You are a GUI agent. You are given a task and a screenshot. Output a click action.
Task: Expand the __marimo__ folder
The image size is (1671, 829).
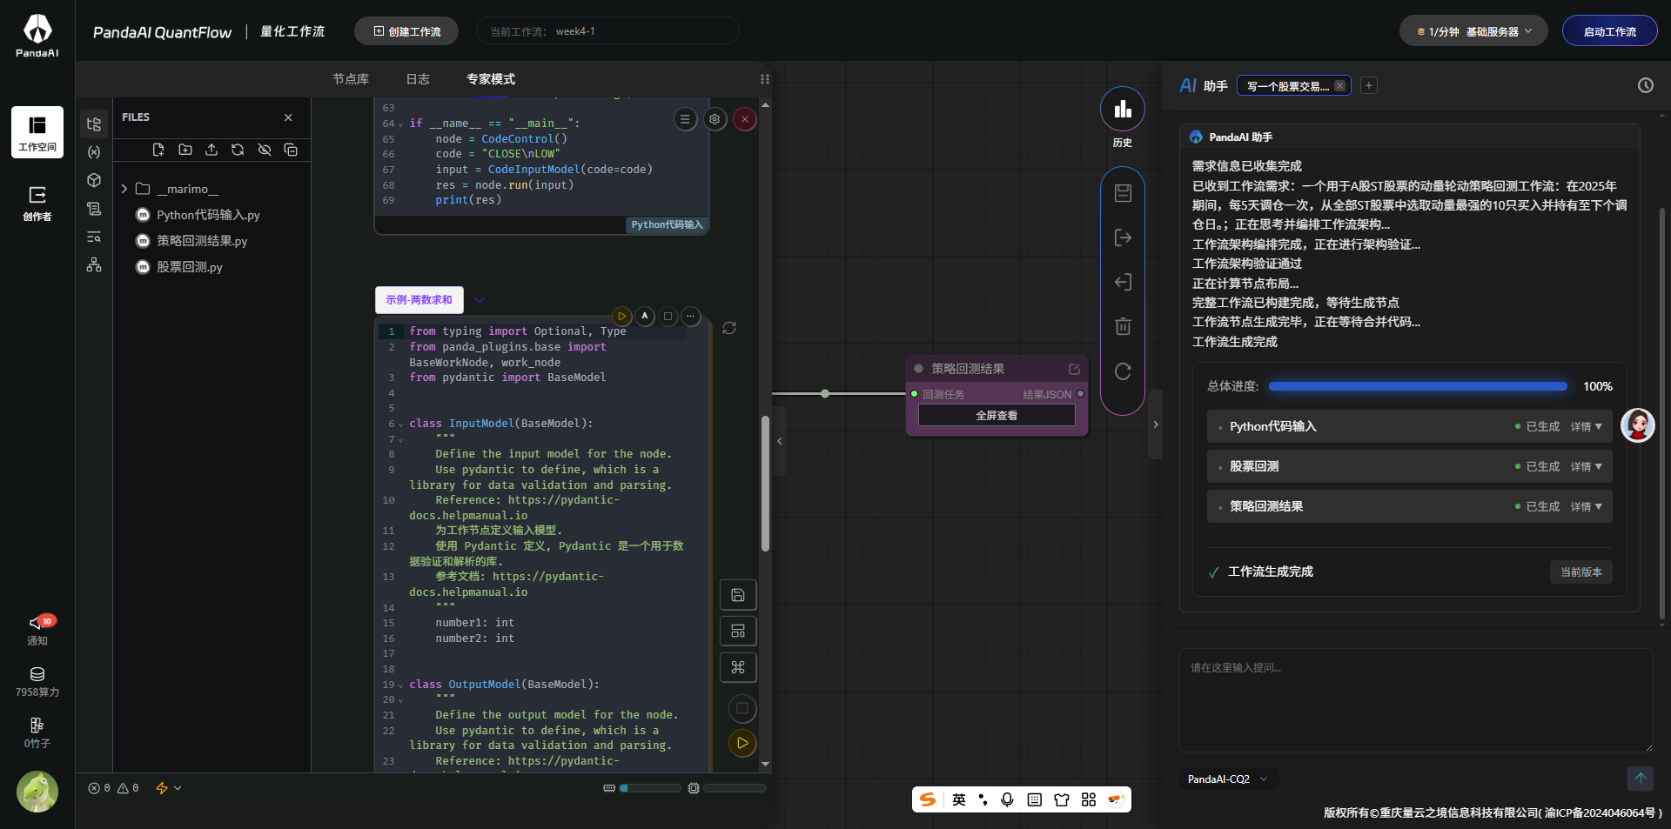tap(124, 189)
